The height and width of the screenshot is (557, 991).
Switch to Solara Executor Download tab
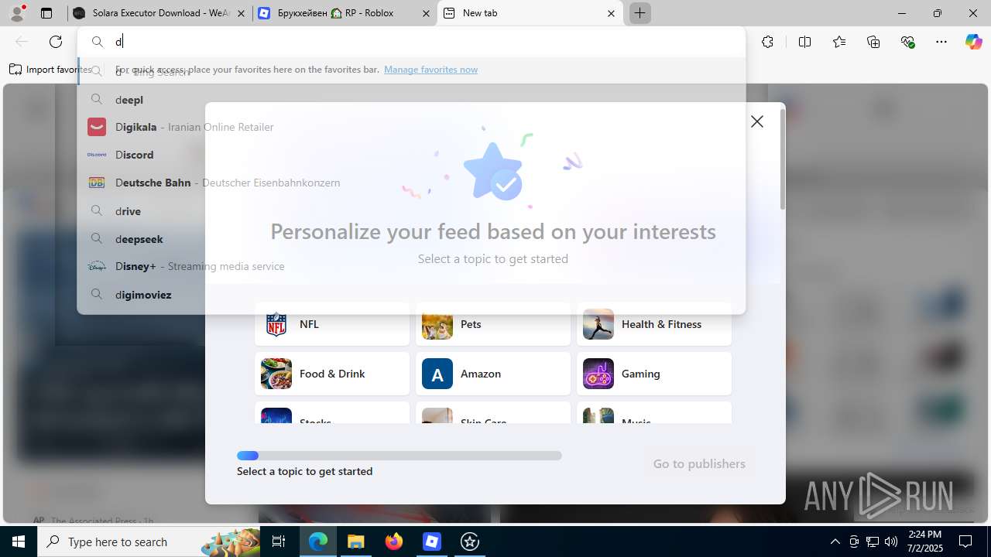point(159,13)
